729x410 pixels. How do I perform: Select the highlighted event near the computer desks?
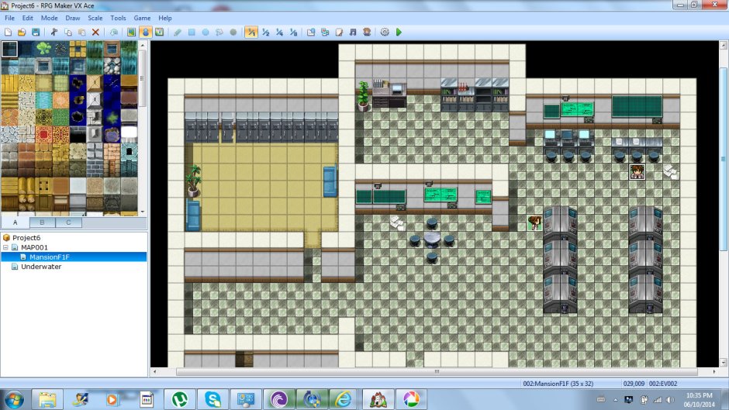(x=637, y=171)
